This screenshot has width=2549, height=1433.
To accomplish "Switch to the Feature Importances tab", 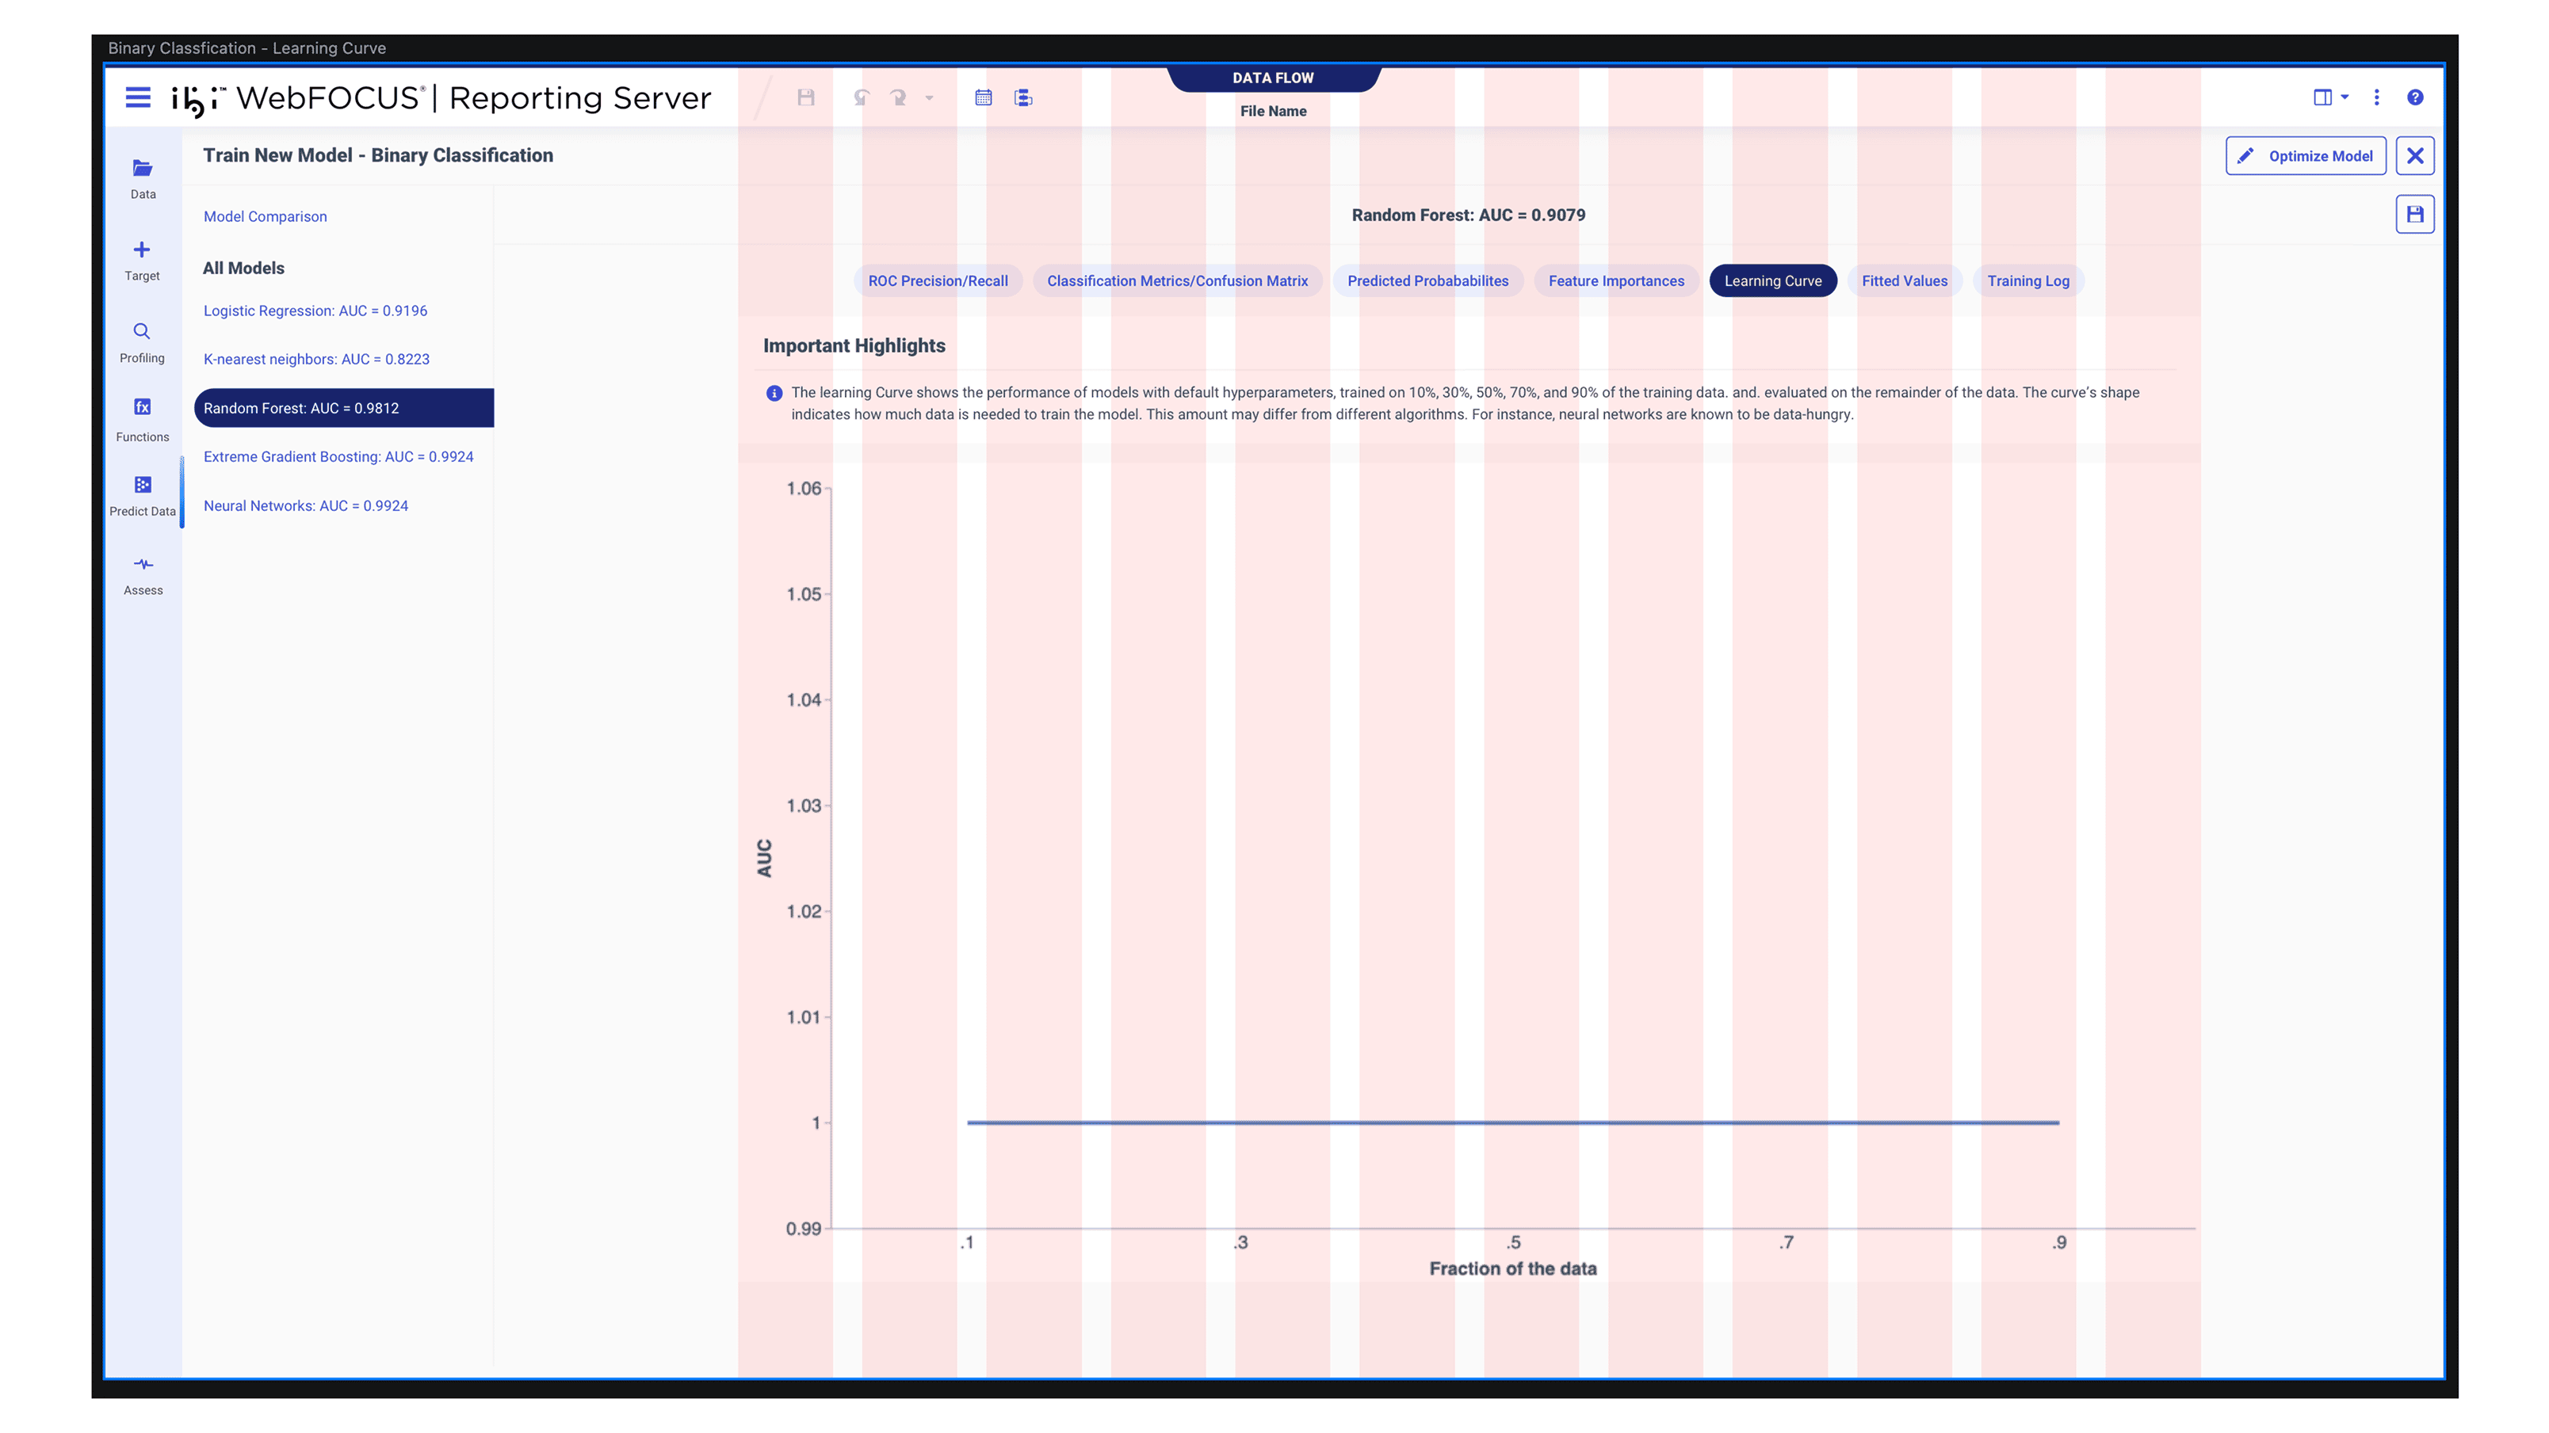I will point(1615,281).
